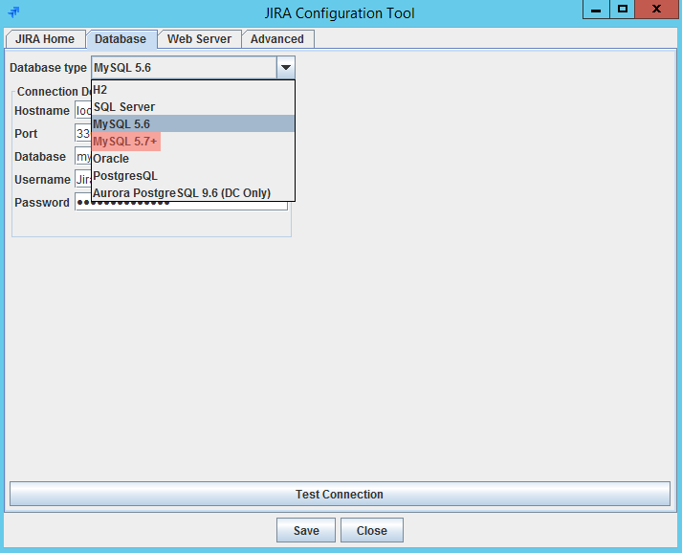
Task: Close the window with the red X
Action: click(656, 10)
